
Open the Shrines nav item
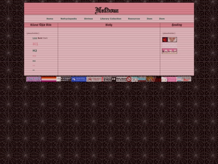[x=88, y=19]
